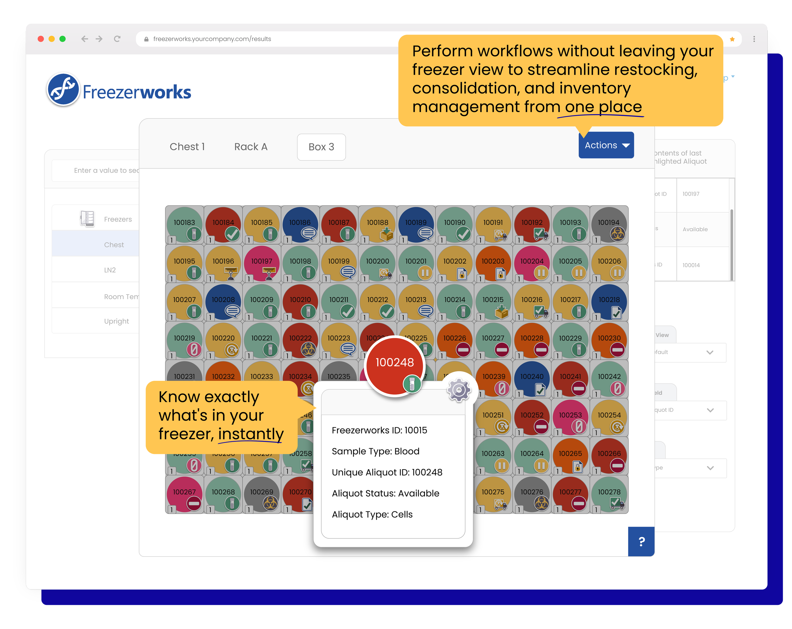Click the biohazard icon on aliquot 100194
Image resolution: width=792 pixels, height=629 pixels.
tap(617, 234)
